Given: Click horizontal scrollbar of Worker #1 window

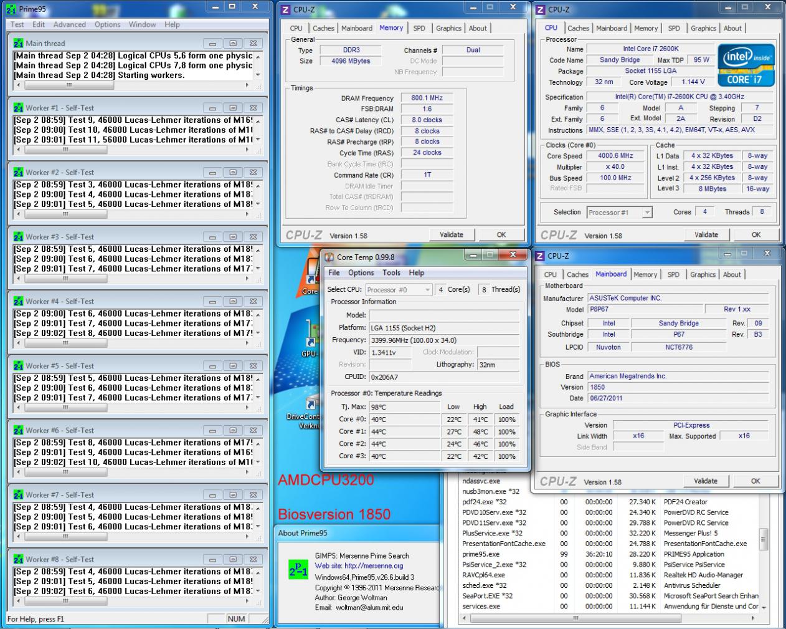Looking at the screenshot, I should [133, 150].
